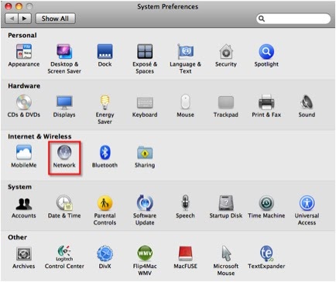Click the Show All button
The height and width of the screenshot is (282, 336).
click(x=55, y=19)
